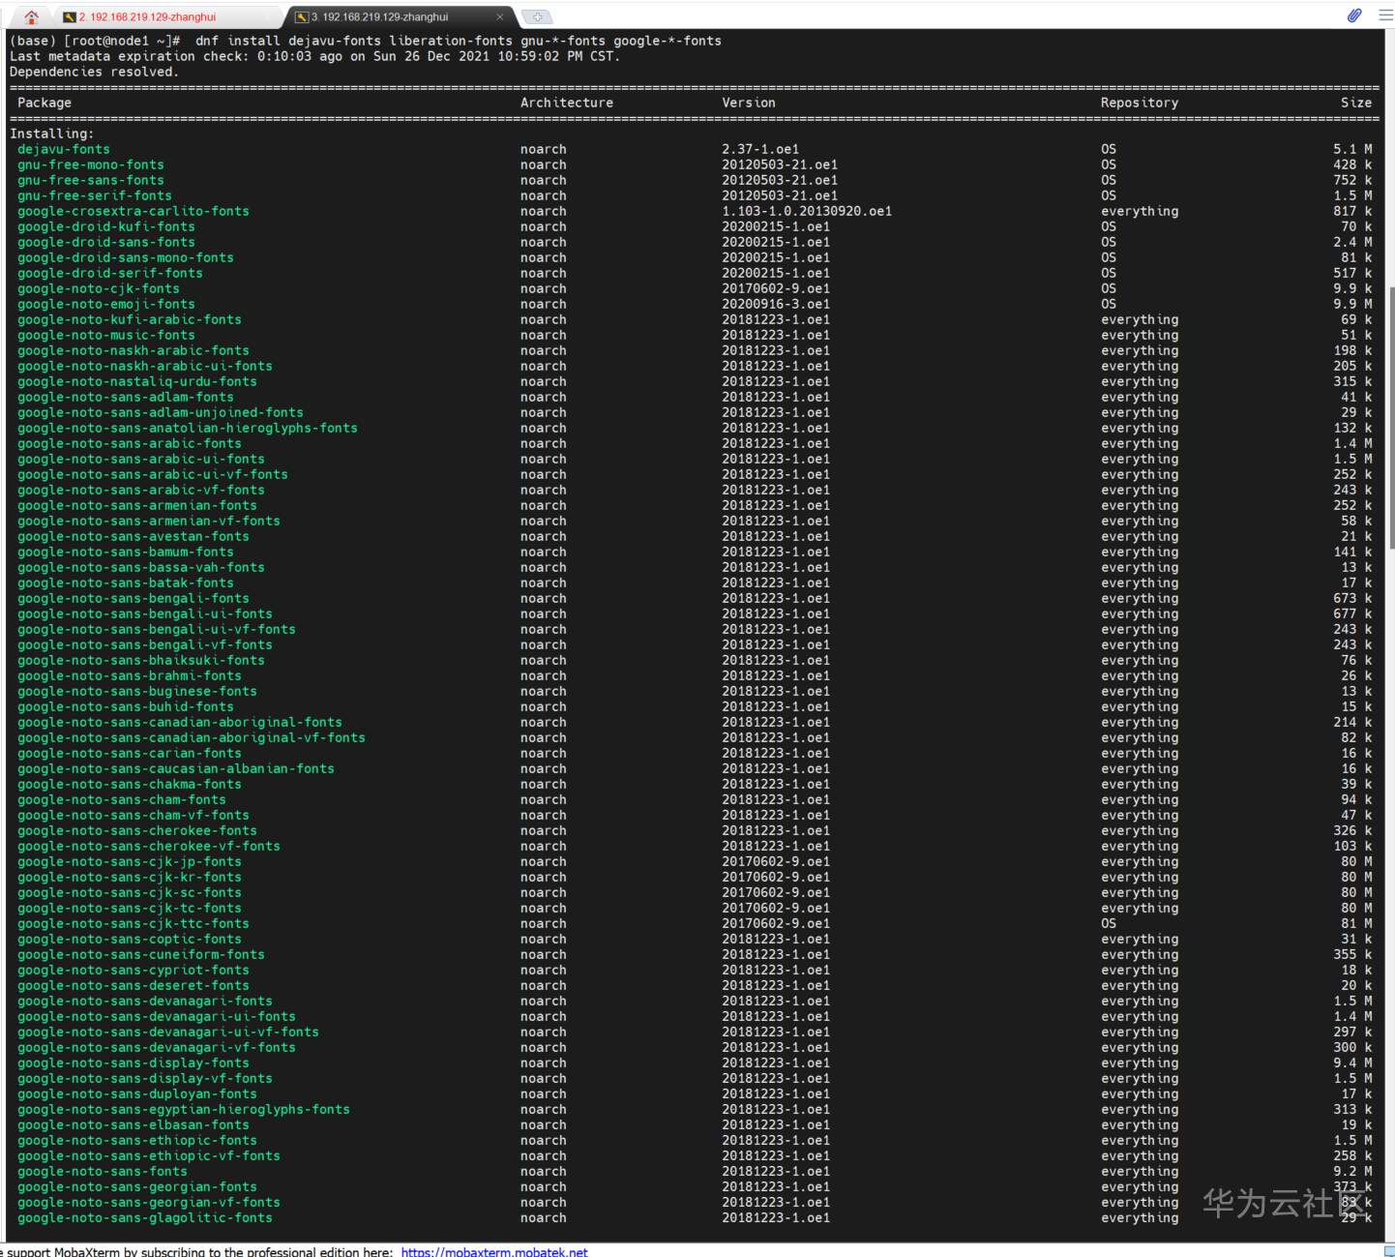The width and height of the screenshot is (1395, 1257).
Task: Click google-noto-nastaliq-urdu-fonts package name
Action: click(137, 381)
